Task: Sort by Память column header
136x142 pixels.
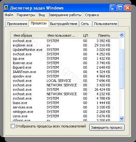Action: click(101, 35)
